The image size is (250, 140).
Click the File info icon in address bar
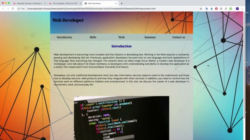click(19, 9)
